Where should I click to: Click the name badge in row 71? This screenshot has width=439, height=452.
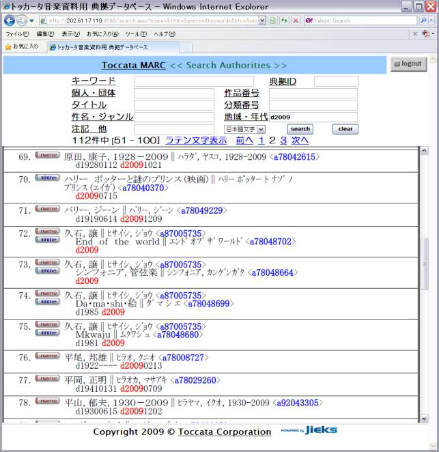[48, 208]
